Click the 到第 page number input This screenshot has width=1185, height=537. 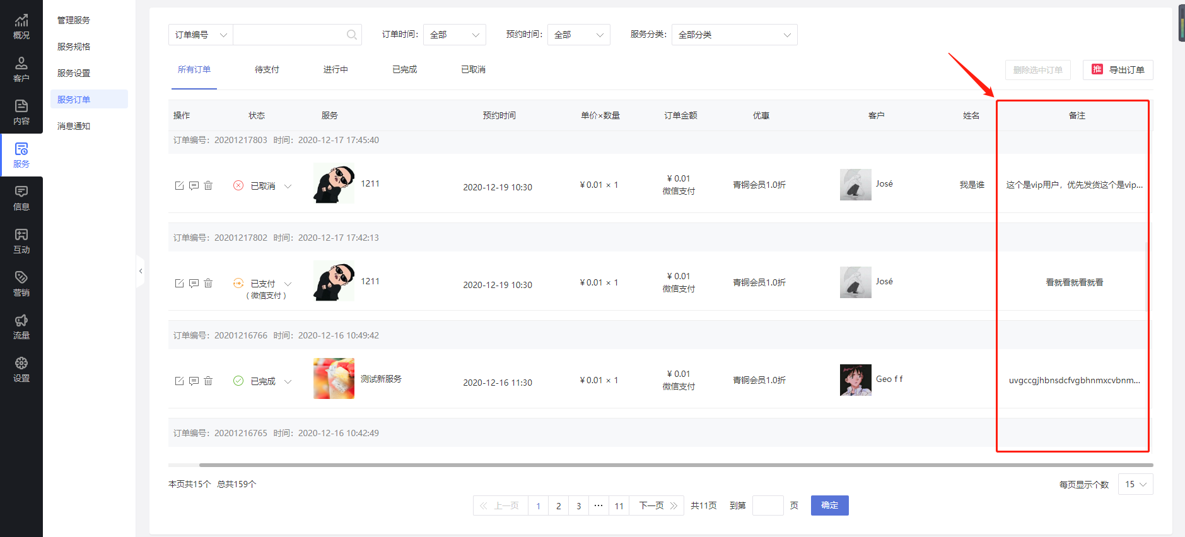click(x=768, y=505)
